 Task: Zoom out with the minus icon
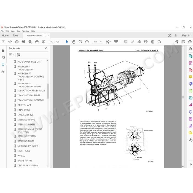coord(80,42)
